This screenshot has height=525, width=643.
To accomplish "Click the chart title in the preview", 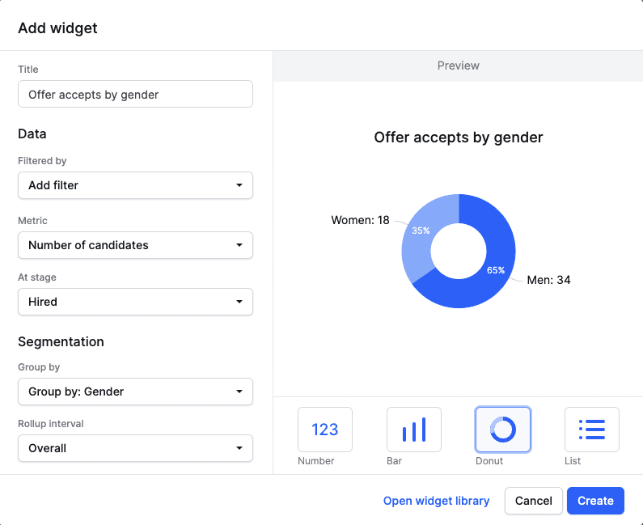I will (458, 138).
